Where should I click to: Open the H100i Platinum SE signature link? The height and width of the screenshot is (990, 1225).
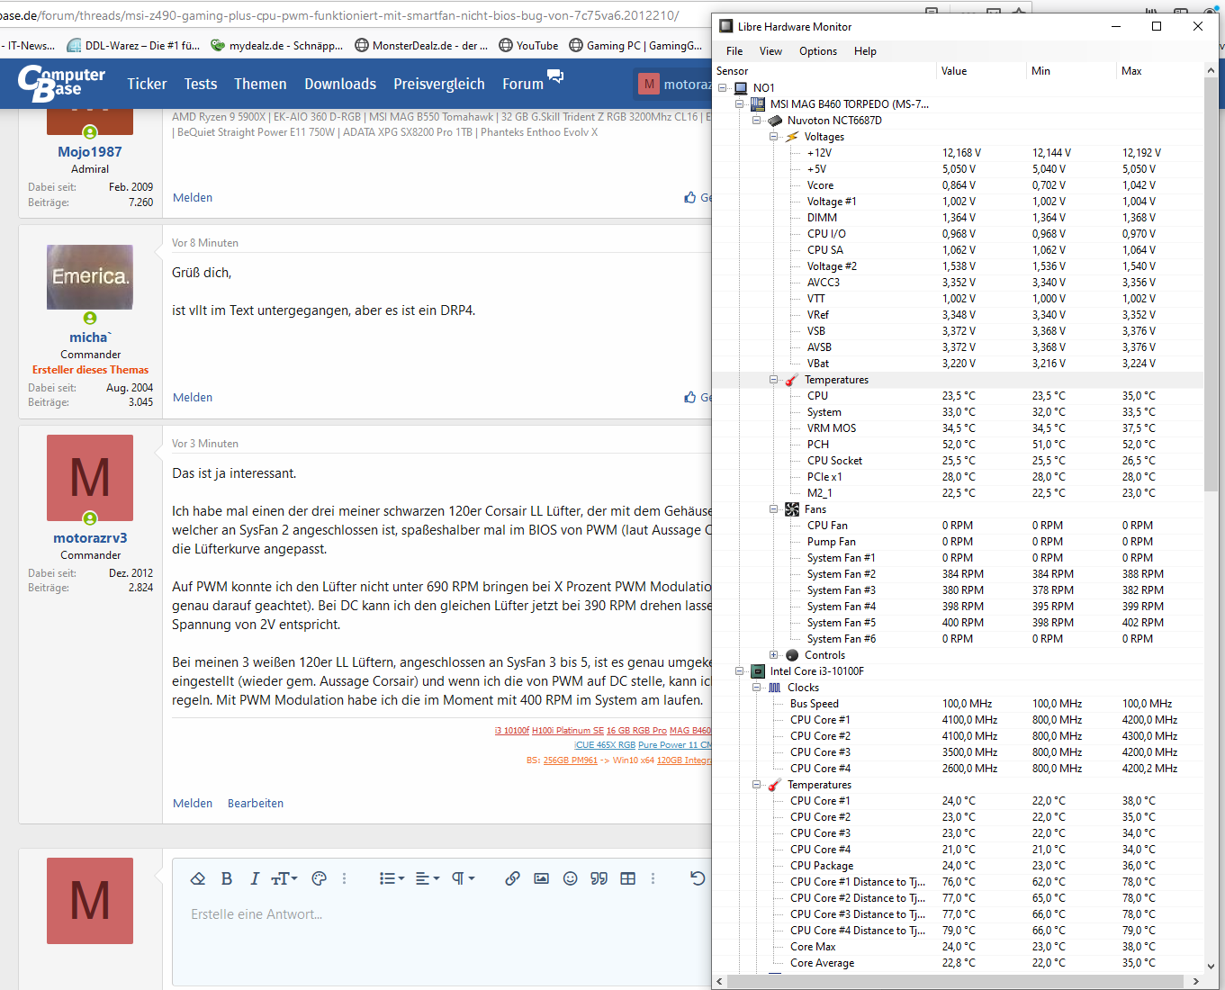click(x=568, y=731)
